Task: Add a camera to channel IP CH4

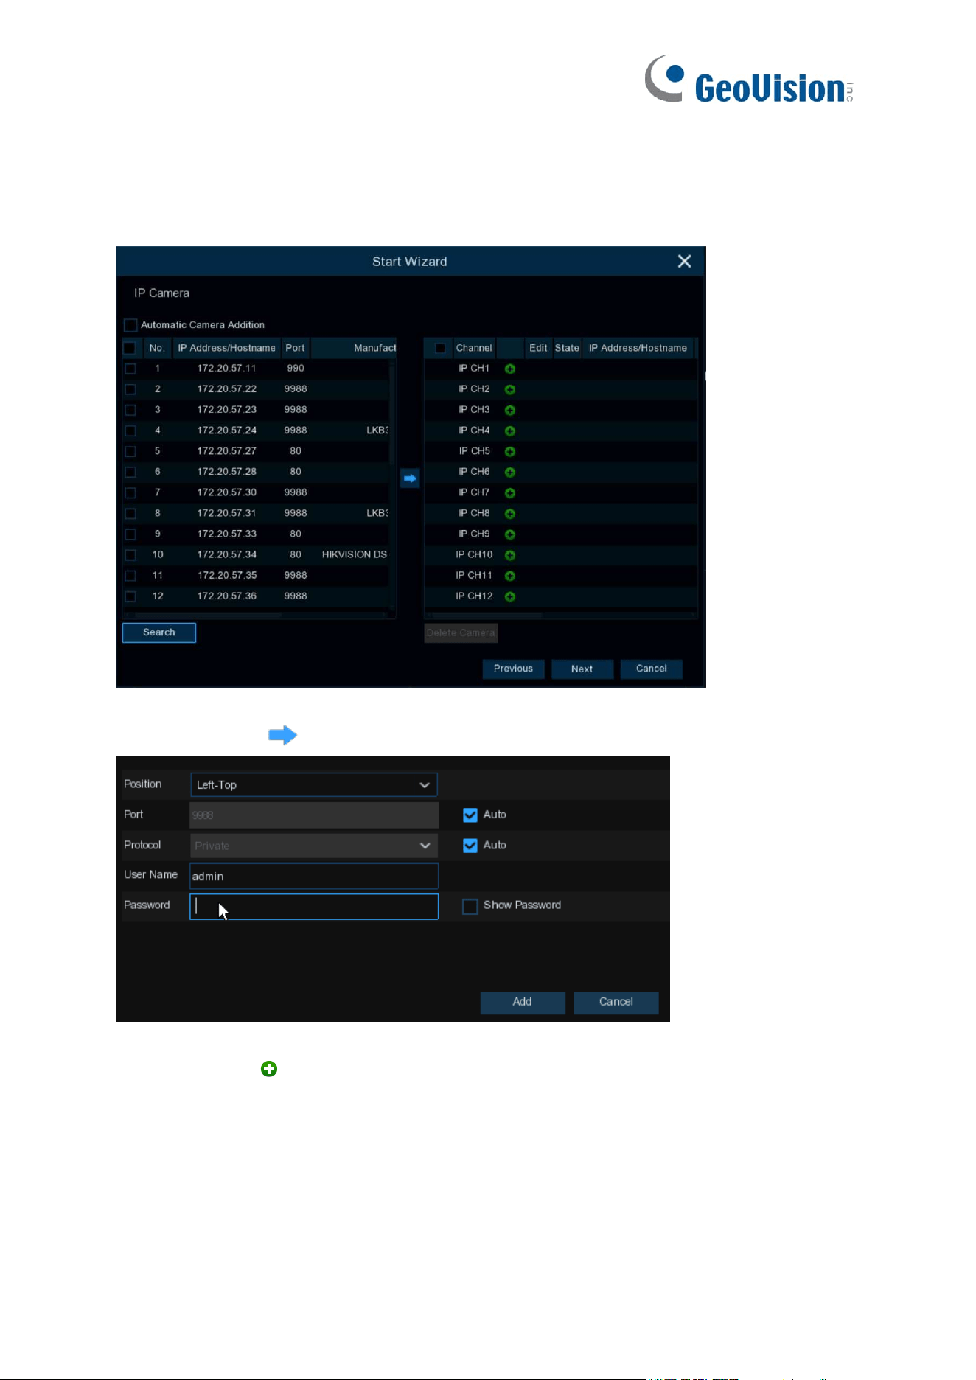Action: [x=509, y=431]
